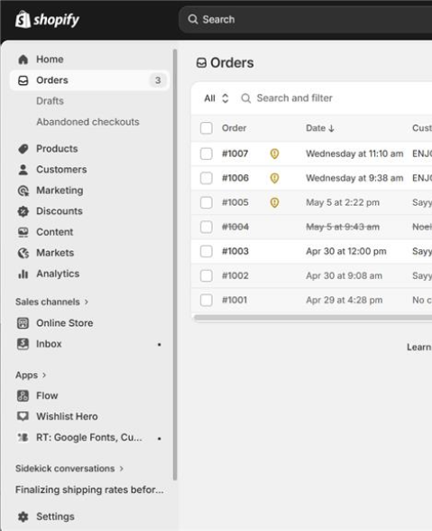Click the Order column header
Screen dimensions: 432x531
[x=234, y=128]
